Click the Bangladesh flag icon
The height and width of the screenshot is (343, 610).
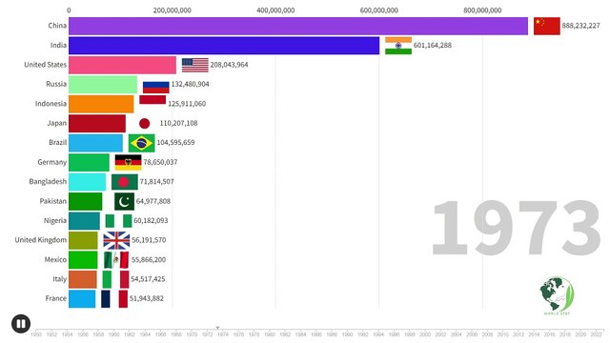[125, 182]
